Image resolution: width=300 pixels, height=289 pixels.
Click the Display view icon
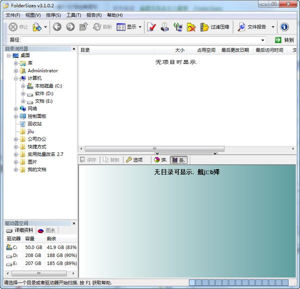coord(121,27)
